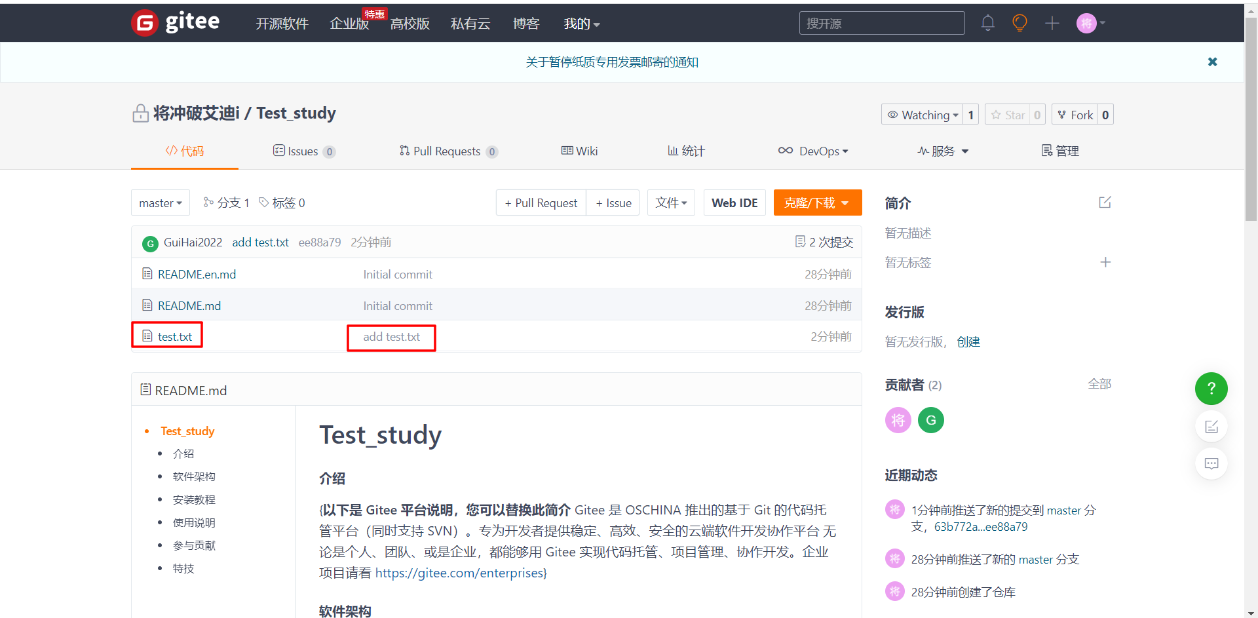
Task: Click the green contributor avatar G
Action: click(931, 420)
